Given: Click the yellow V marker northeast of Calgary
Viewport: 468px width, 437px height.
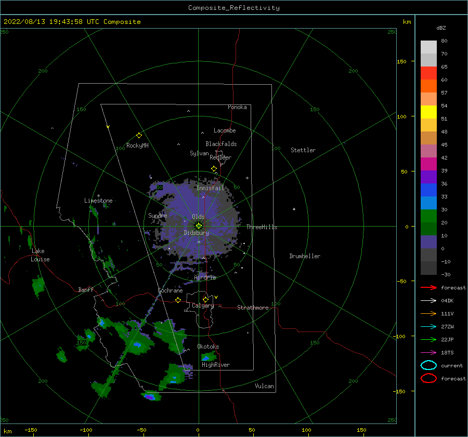Looking at the screenshot, I should (x=216, y=297).
